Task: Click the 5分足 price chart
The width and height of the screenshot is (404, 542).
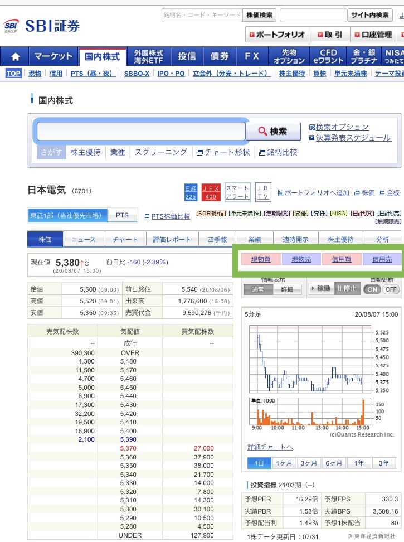Action: click(310, 359)
